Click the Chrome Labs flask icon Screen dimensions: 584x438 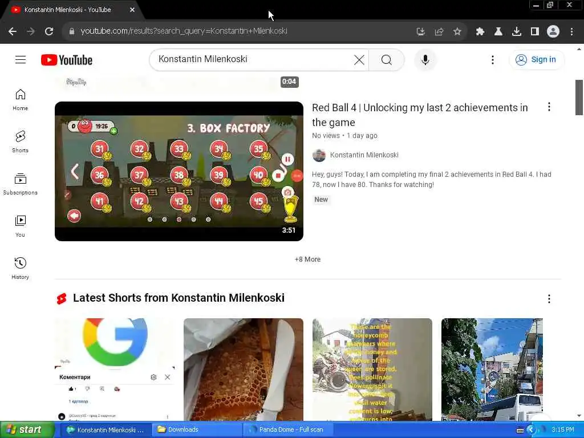coord(498,31)
